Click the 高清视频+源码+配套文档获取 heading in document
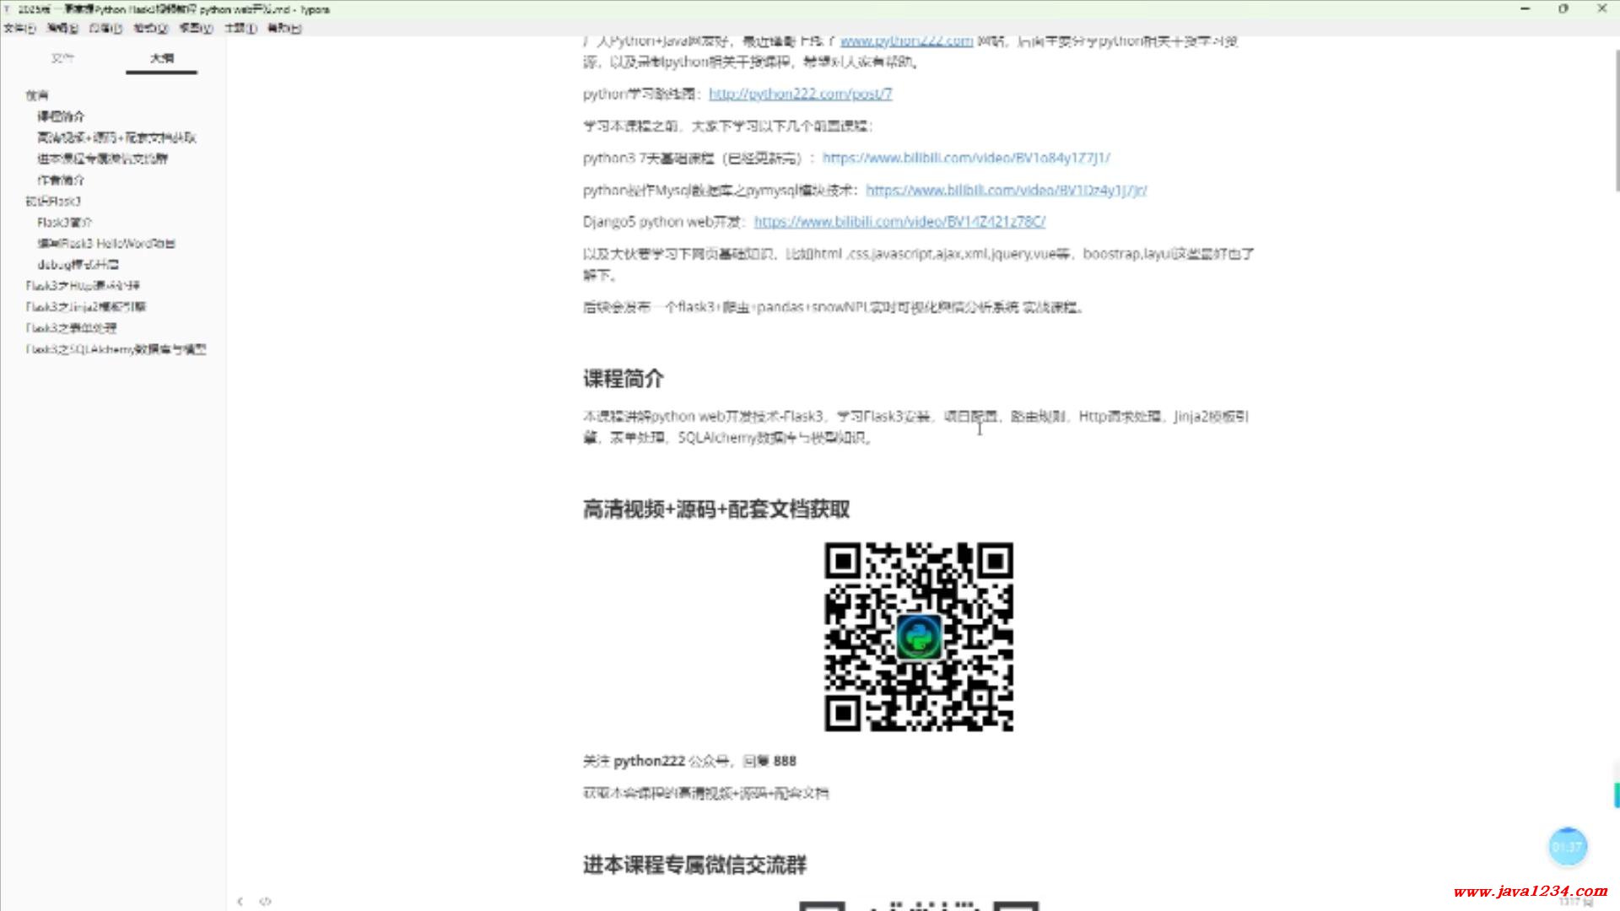This screenshot has height=911, width=1620. point(716,509)
